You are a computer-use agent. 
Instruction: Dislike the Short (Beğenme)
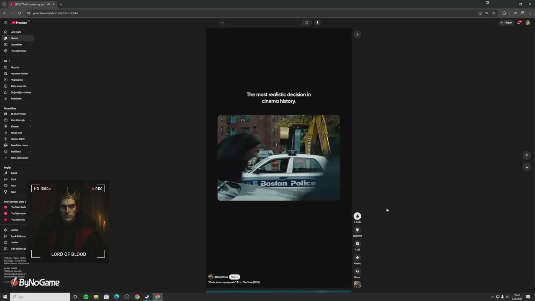click(x=357, y=230)
